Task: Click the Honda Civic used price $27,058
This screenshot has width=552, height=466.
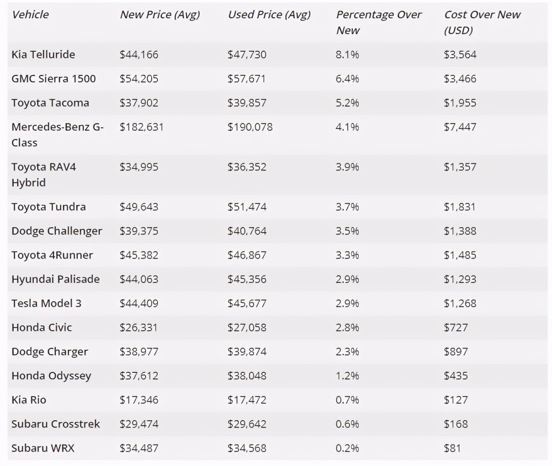Action: tap(247, 328)
